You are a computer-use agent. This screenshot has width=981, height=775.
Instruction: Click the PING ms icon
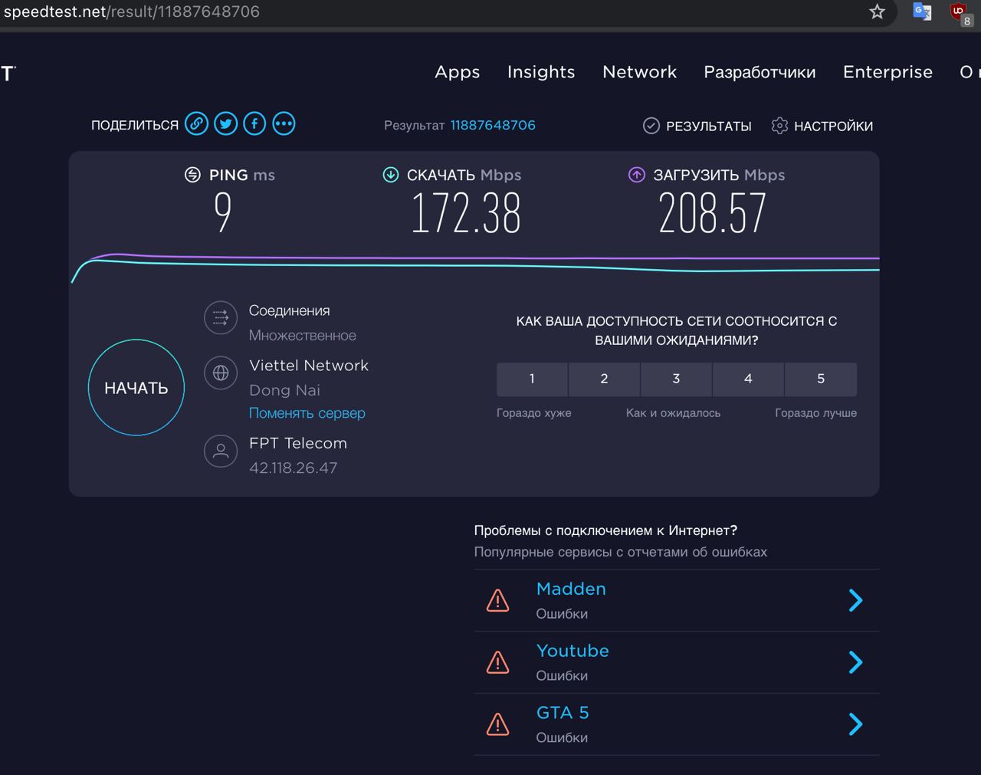(192, 175)
